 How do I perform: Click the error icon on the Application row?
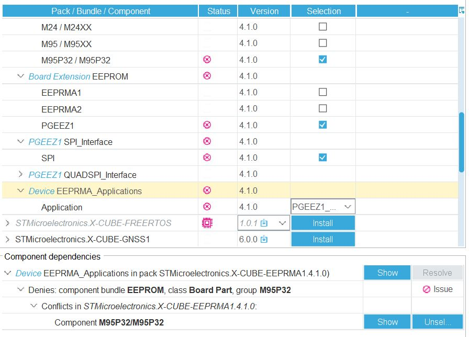click(207, 206)
